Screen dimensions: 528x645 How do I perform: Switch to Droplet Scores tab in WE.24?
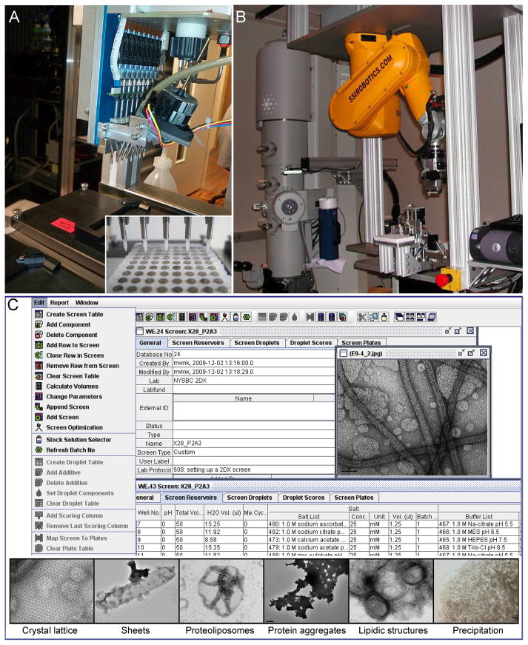[x=309, y=342]
